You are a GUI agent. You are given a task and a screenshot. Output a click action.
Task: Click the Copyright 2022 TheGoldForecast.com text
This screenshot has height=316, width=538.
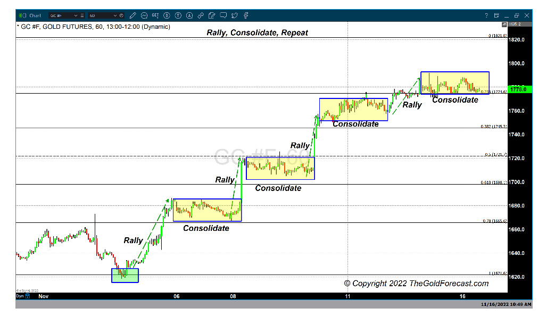pyautogui.click(x=417, y=284)
